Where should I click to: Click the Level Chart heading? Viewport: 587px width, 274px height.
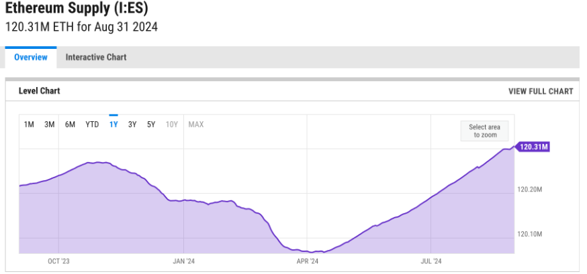(40, 91)
